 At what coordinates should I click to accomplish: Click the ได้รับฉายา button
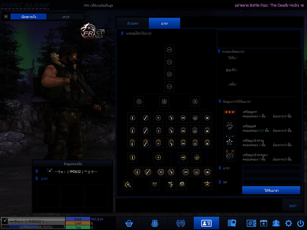point(271,190)
